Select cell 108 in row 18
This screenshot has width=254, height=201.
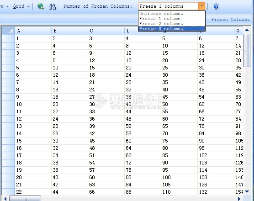click(216, 163)
